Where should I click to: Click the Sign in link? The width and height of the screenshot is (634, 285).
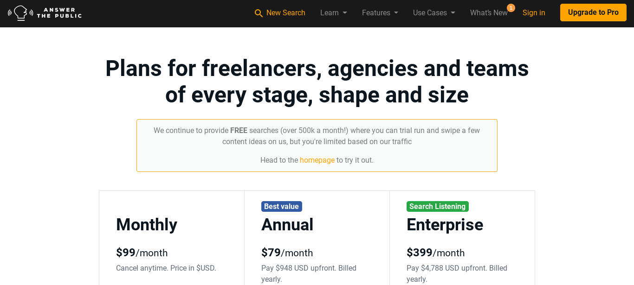point(534,13)
